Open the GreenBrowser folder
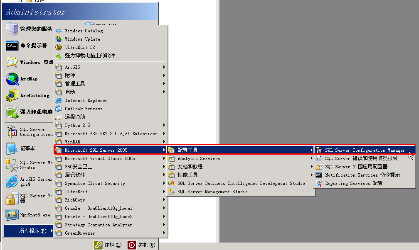Image resolution: width=419 pixels, height=250 pixels. [111, 233]
